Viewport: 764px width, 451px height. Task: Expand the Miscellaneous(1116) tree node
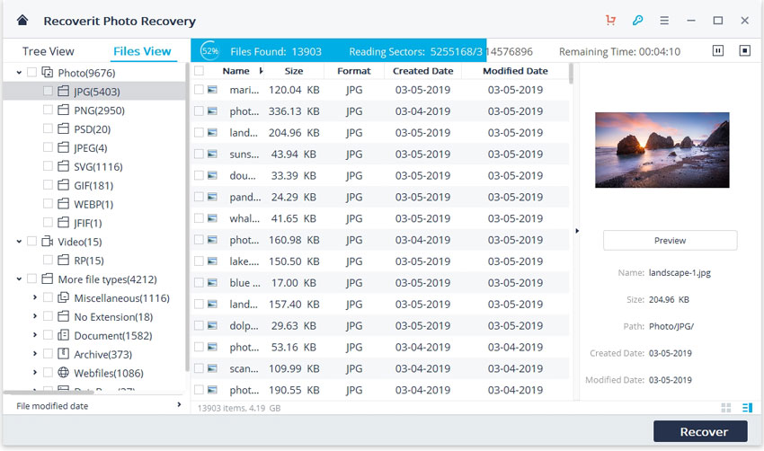coord(35,298)
